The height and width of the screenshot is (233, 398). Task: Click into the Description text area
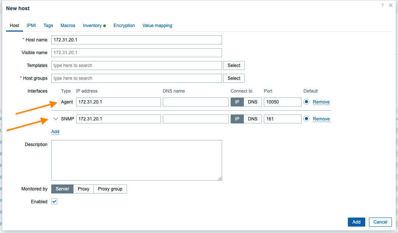[x=136, y=160]
